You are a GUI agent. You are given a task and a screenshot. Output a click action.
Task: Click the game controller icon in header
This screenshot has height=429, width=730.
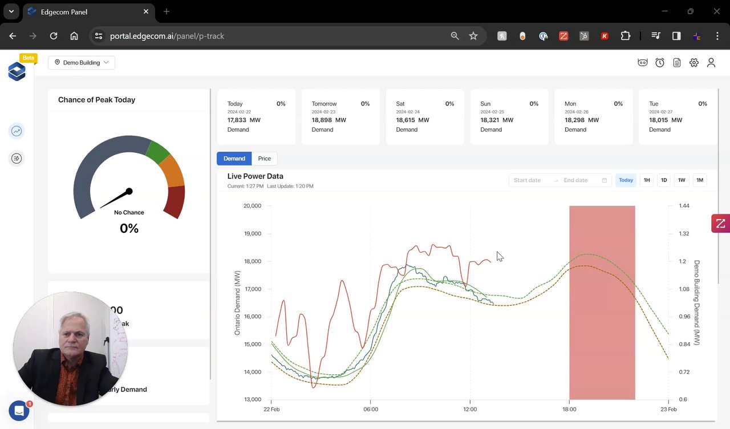[643, 63]
